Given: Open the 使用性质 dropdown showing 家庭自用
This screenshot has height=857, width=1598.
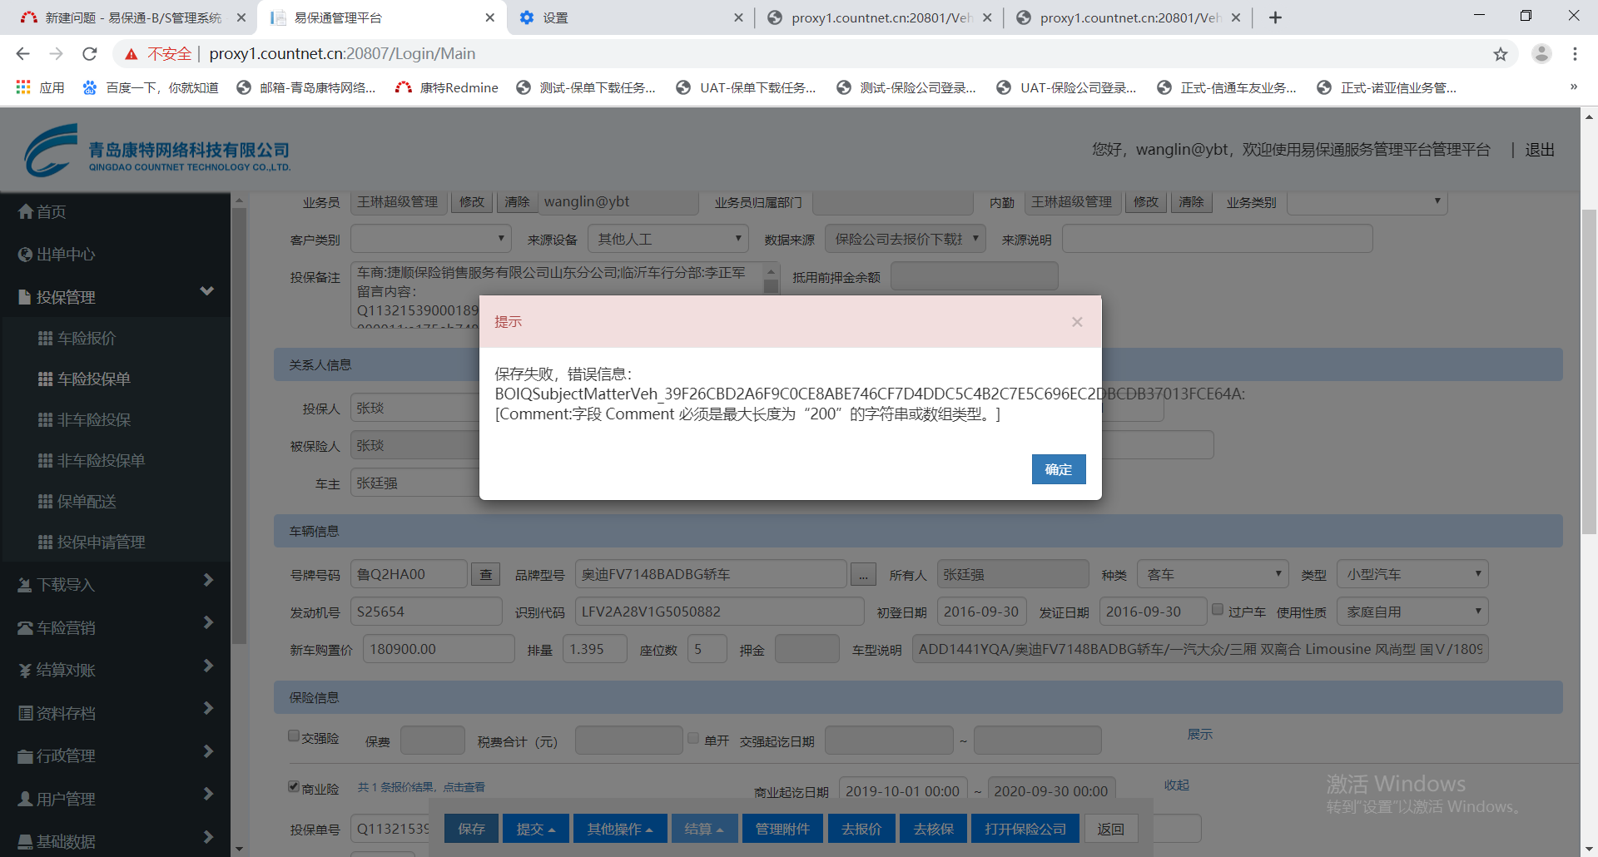Looking at the screenshot, I should pos(1412,612).
